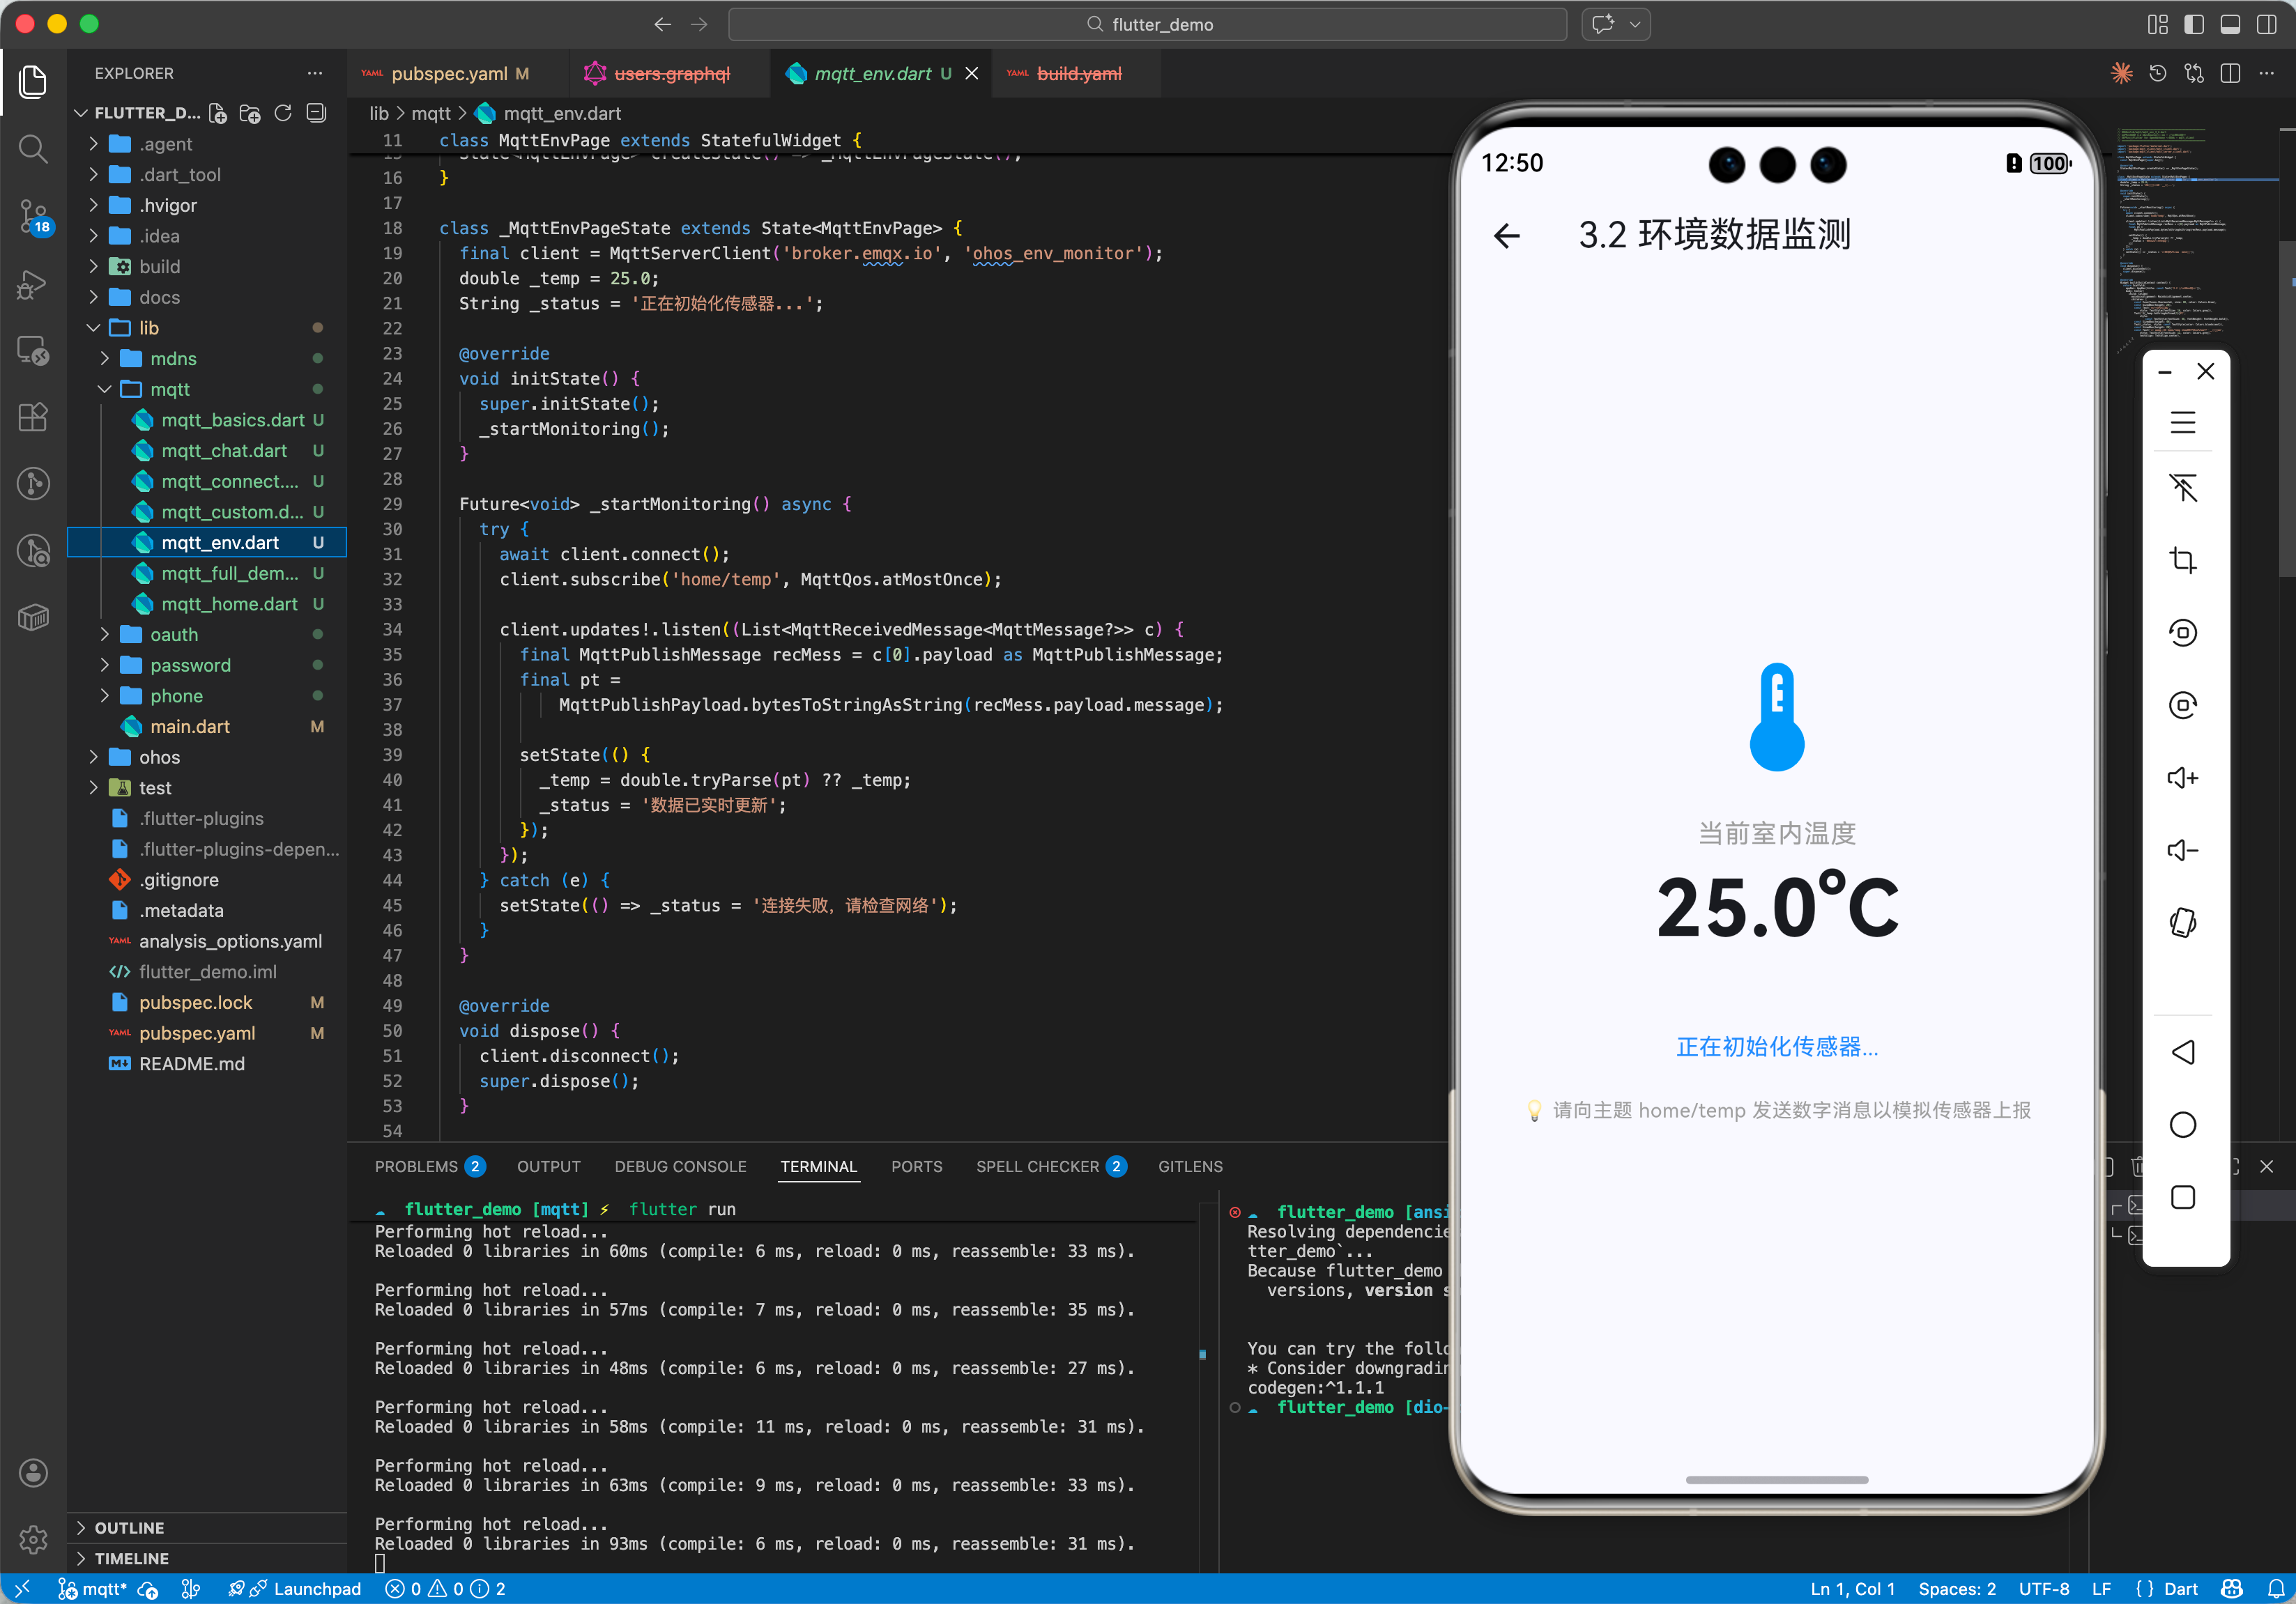This screenshot has height=1604, width=2296.
Task: Expand the OUTLINE section
Action: (x=129, y=1527)
